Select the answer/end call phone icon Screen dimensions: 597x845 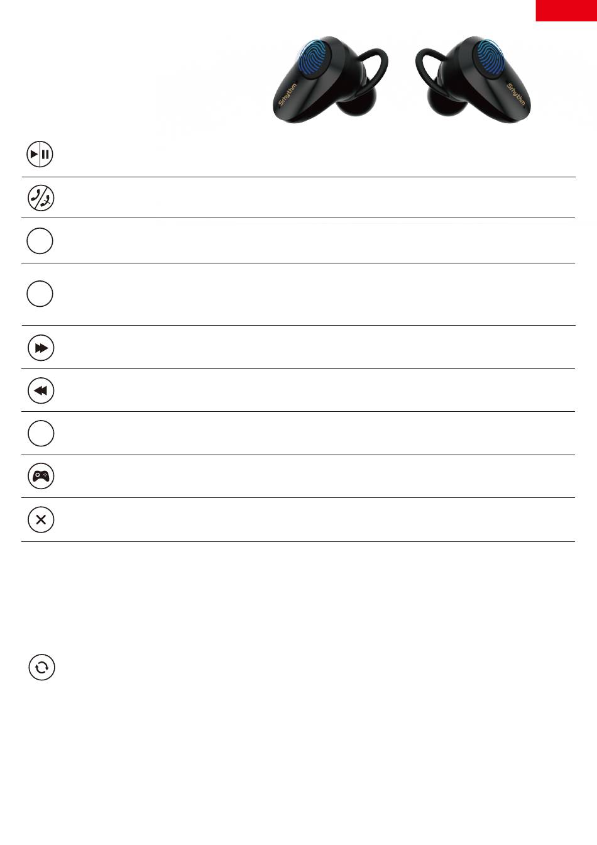click(41, 197)
